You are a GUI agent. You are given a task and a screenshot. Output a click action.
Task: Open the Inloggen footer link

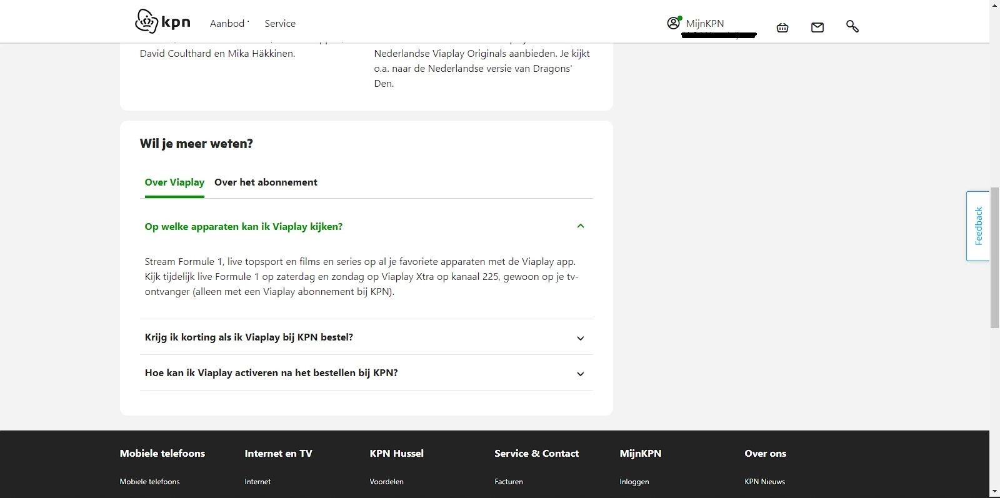pos(634,482)
